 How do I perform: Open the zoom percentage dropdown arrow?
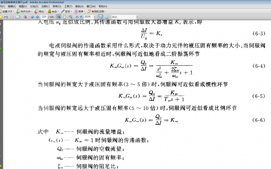coord(95,17)
